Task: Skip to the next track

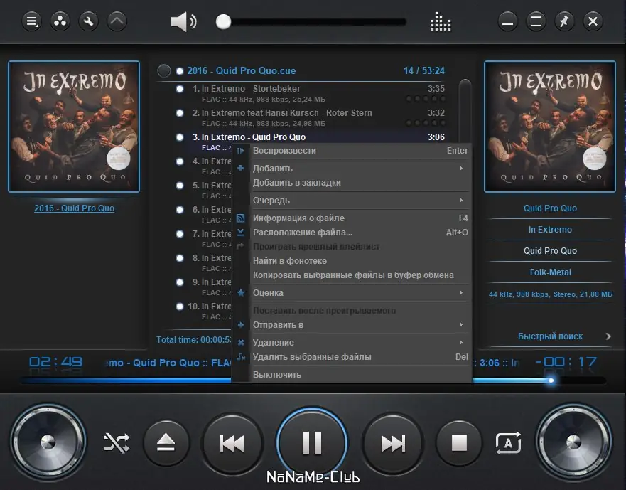Action: [393, 443]
